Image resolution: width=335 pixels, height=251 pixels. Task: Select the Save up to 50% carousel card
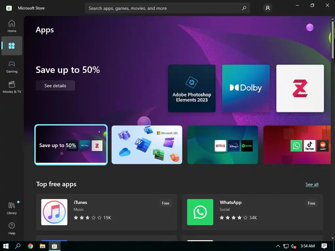[x=71, y=145]
